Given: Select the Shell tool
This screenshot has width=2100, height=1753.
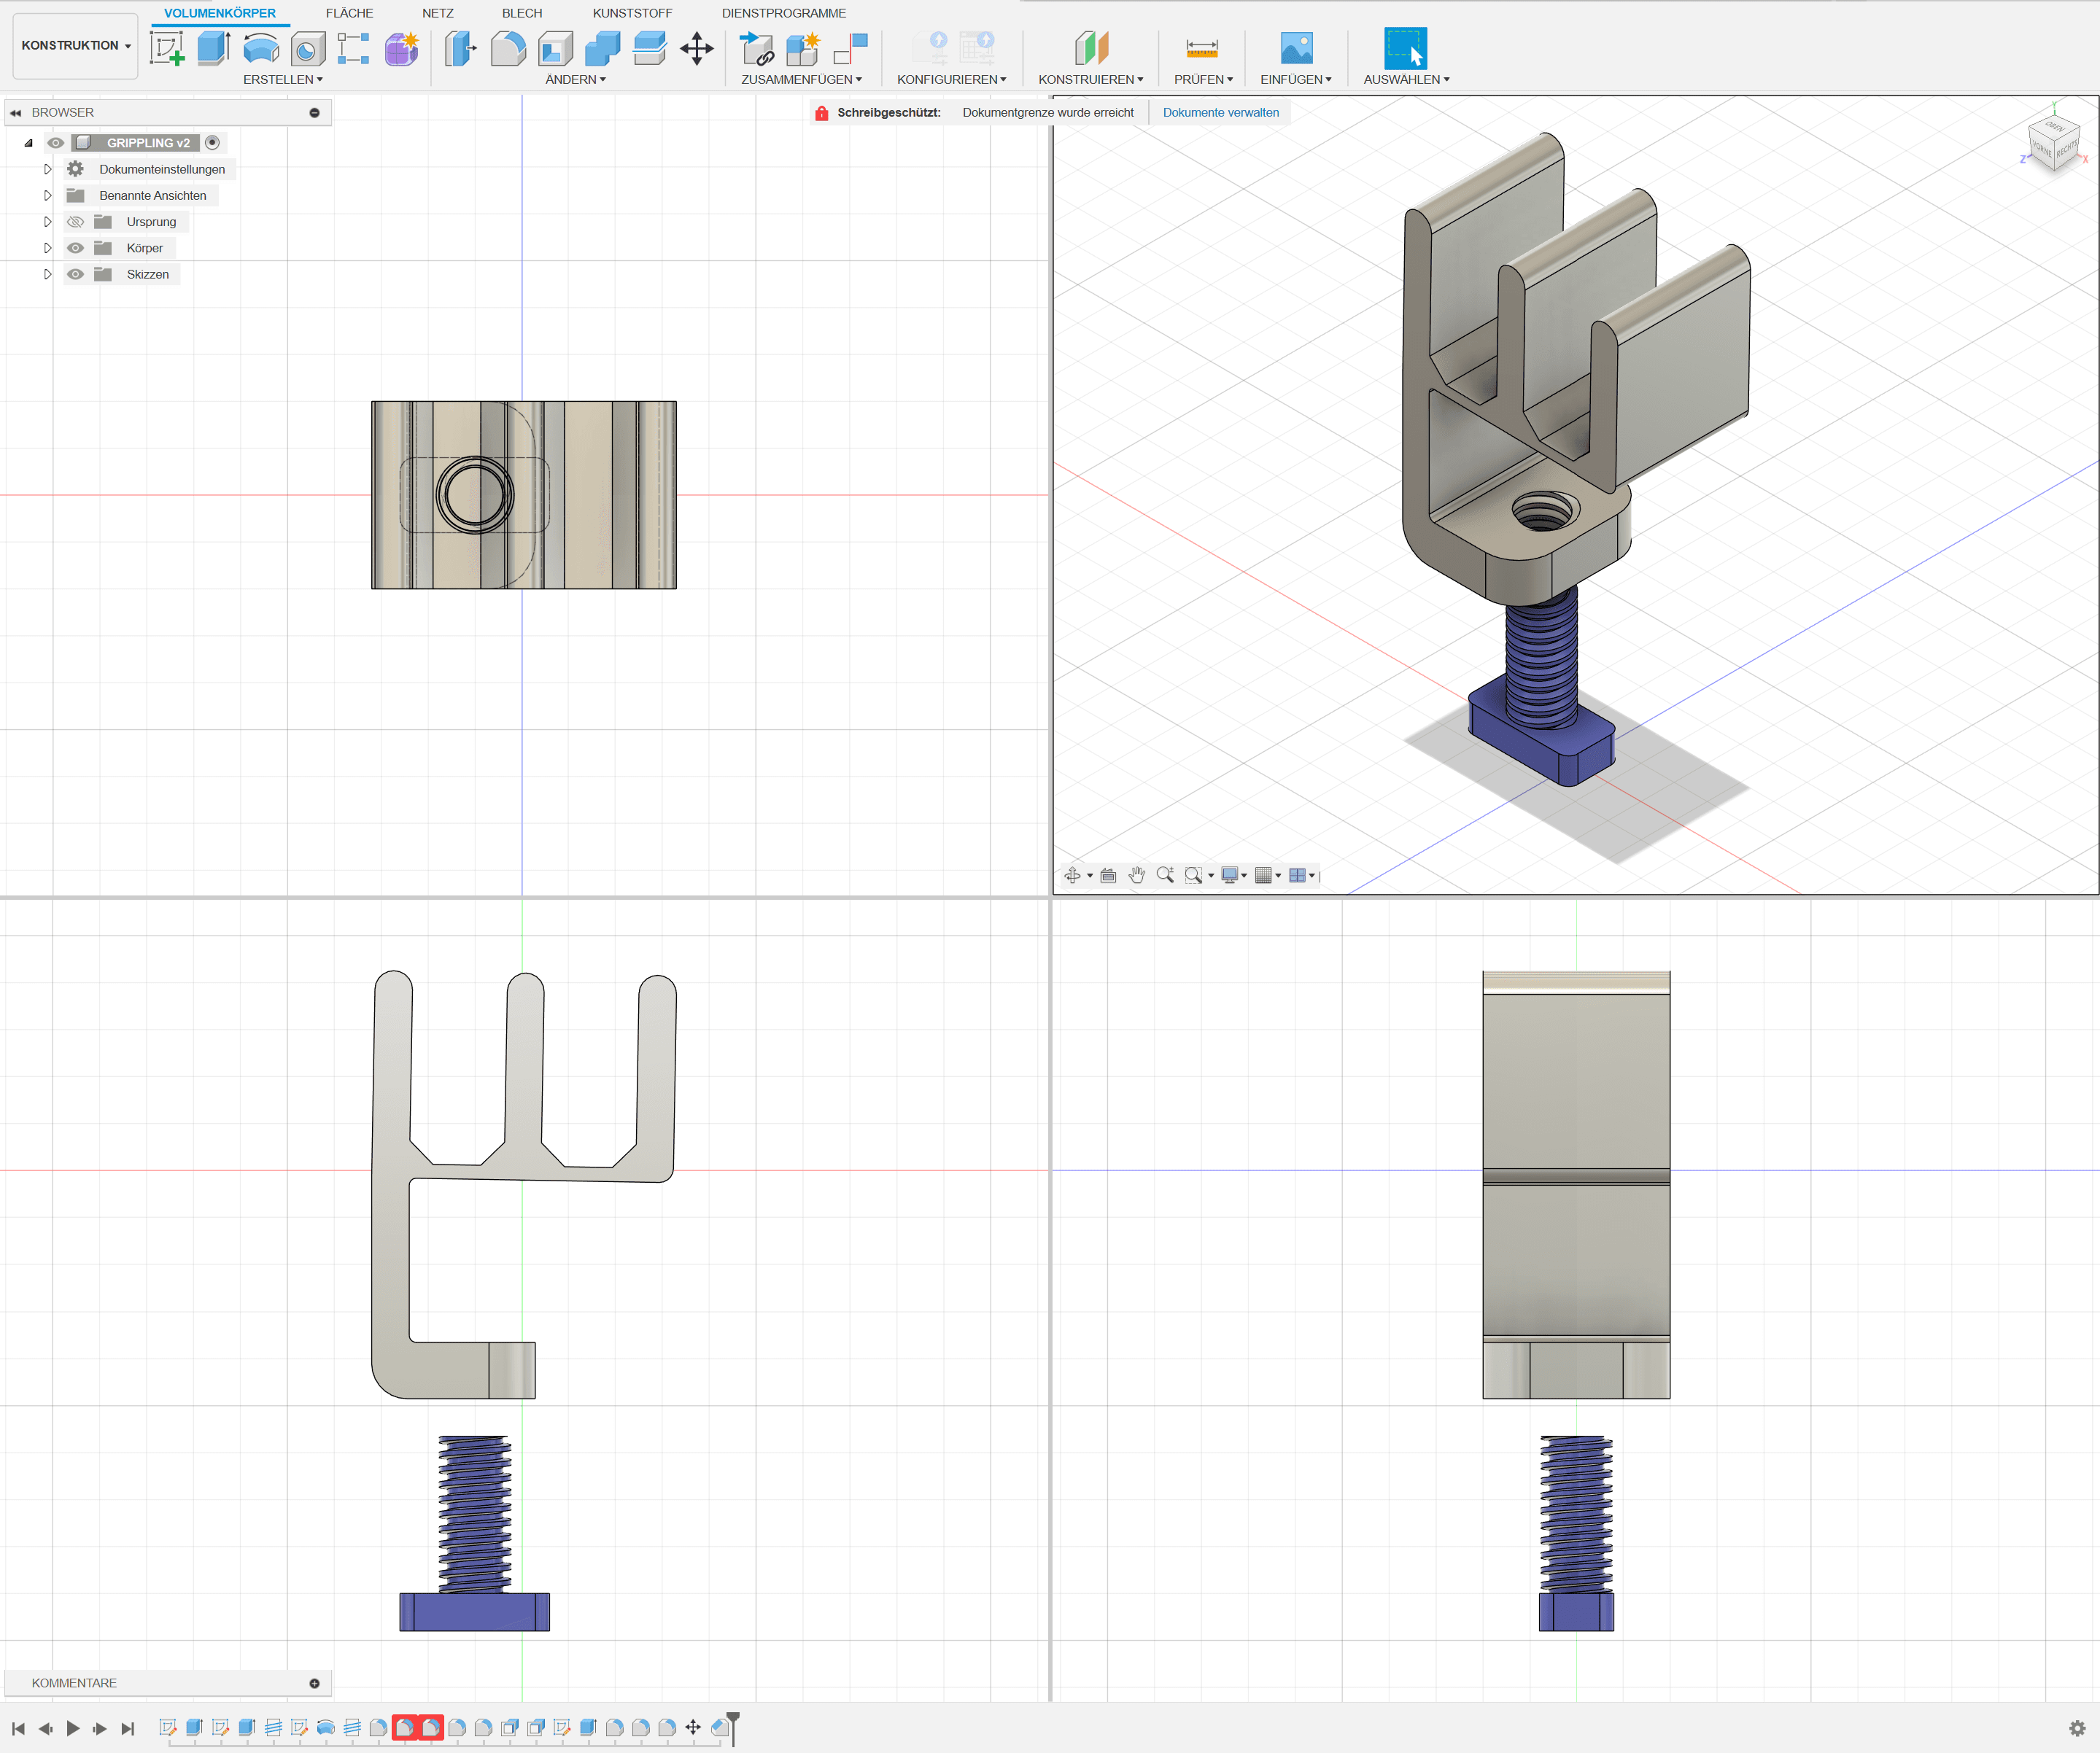Looking at the screenshot, I should pos(555,47).
